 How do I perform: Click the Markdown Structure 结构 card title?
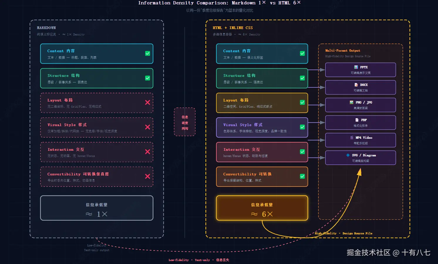pos(63,75)
